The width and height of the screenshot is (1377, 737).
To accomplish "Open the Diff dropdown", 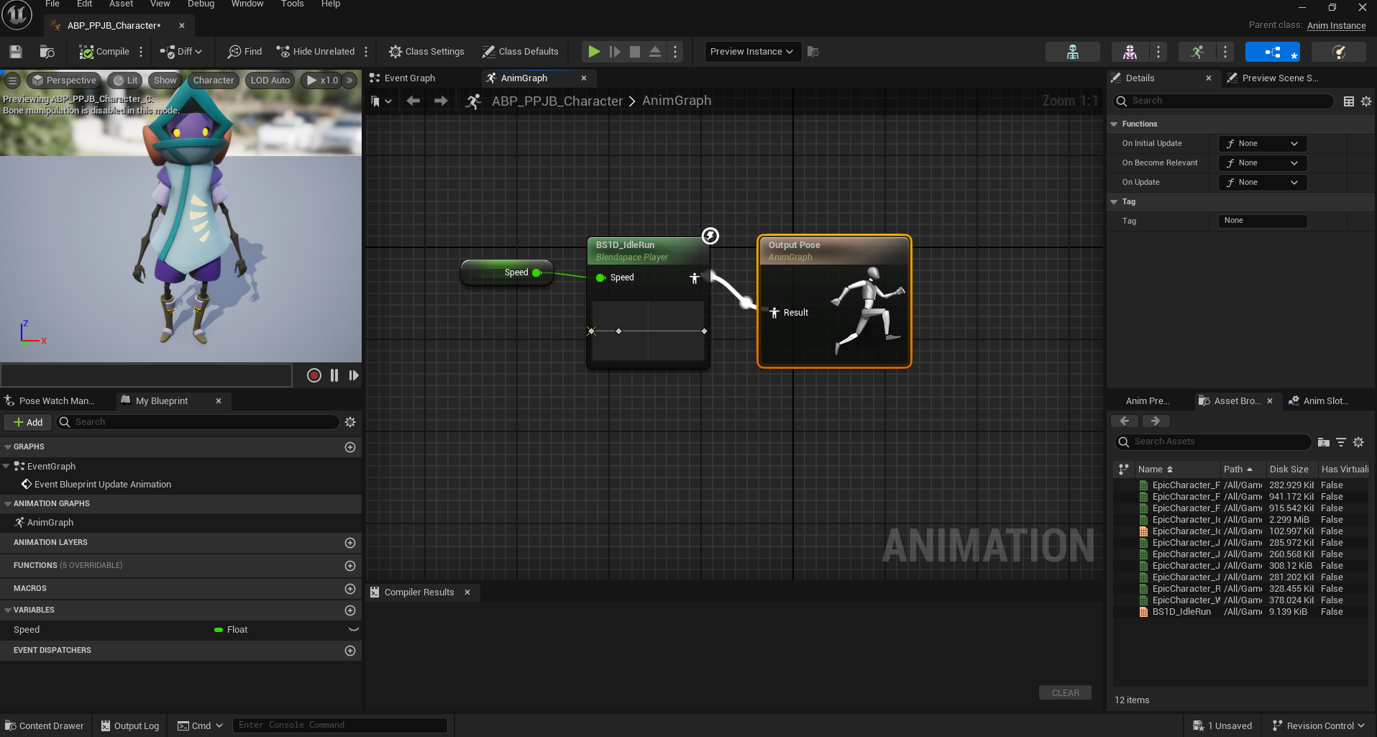I will (181, 52).
